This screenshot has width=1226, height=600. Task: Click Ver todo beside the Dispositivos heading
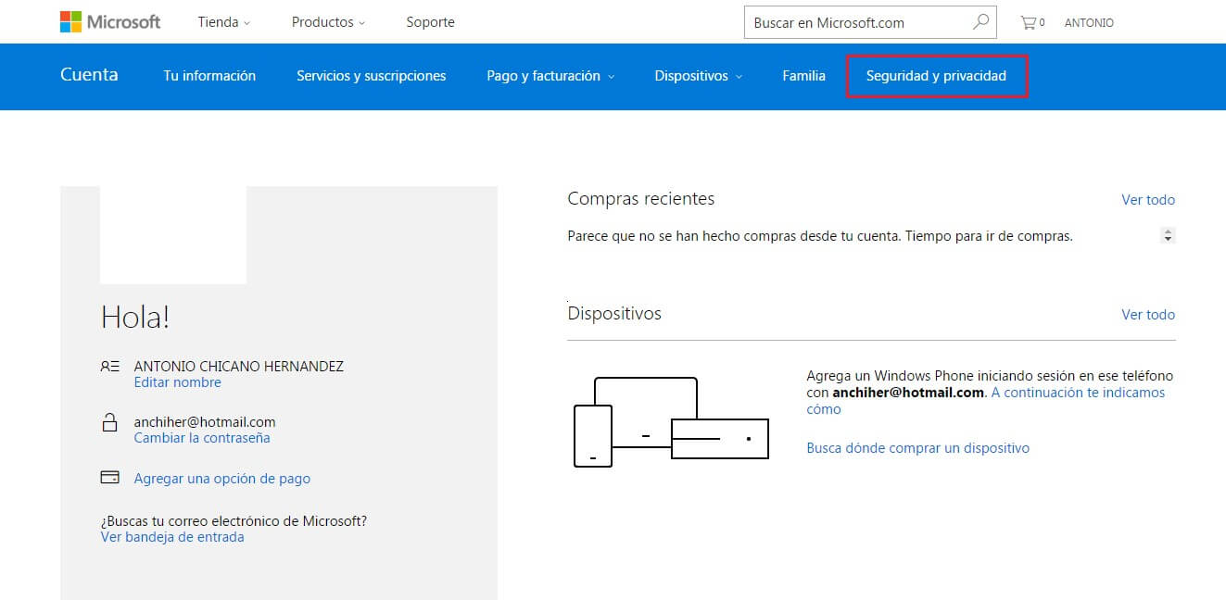point(1148,315)
